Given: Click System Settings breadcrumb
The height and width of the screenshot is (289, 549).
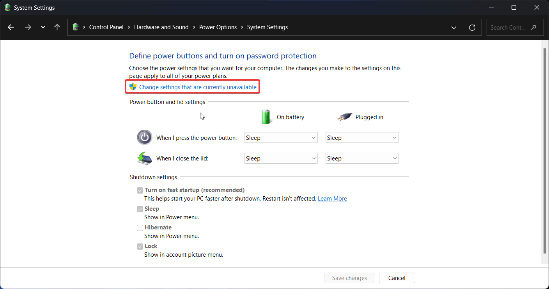Looking at the screenshot, I should (x=267, y=27).
